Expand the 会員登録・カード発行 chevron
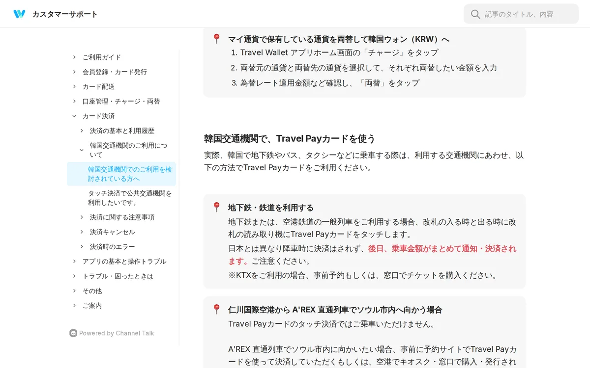590x368 pixels. (74, 72)
